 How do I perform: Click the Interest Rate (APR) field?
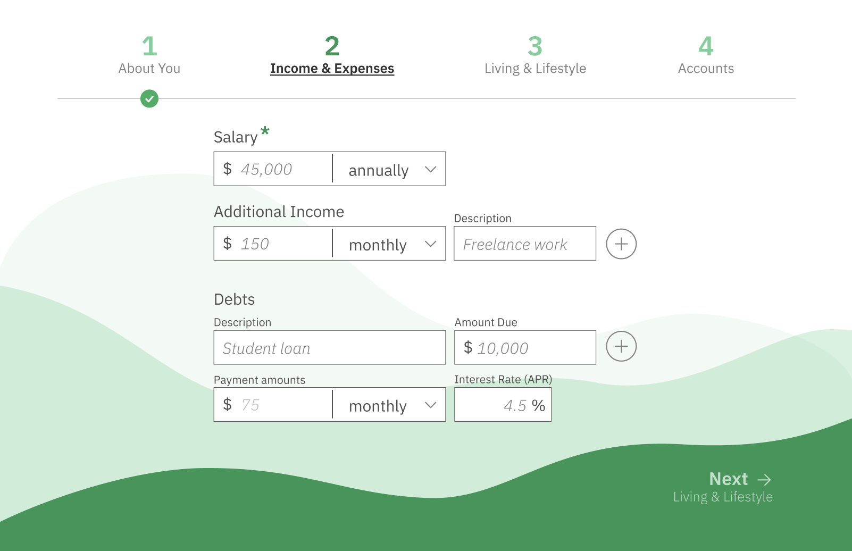click(x=503, y=404)
